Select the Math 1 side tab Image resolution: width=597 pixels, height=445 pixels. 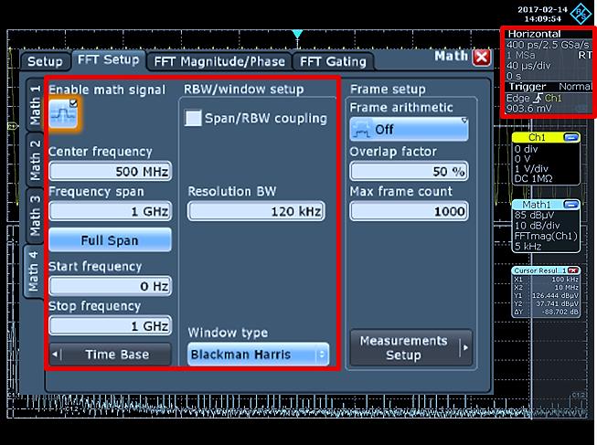click(x=35, y=105)
